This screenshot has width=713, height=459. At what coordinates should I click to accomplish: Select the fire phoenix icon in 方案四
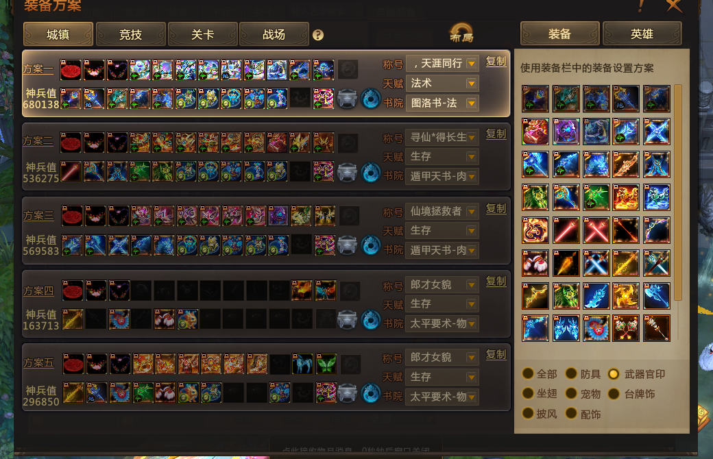pos(302,291)
